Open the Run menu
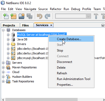105x101 pixels. click(66, 9)
